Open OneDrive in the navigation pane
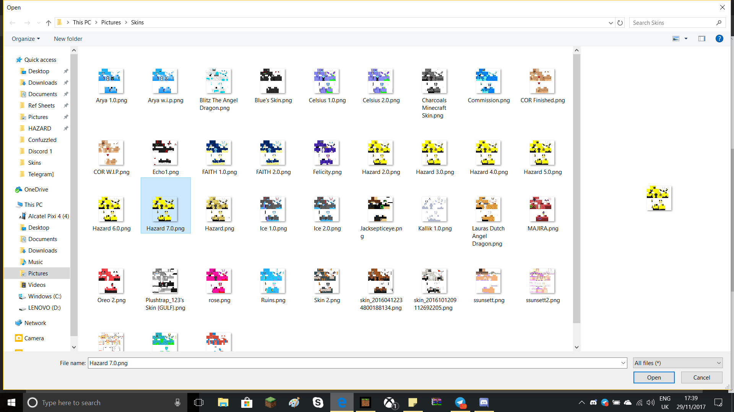The height and width of the screenshot is (412, 734). point(36,190)
